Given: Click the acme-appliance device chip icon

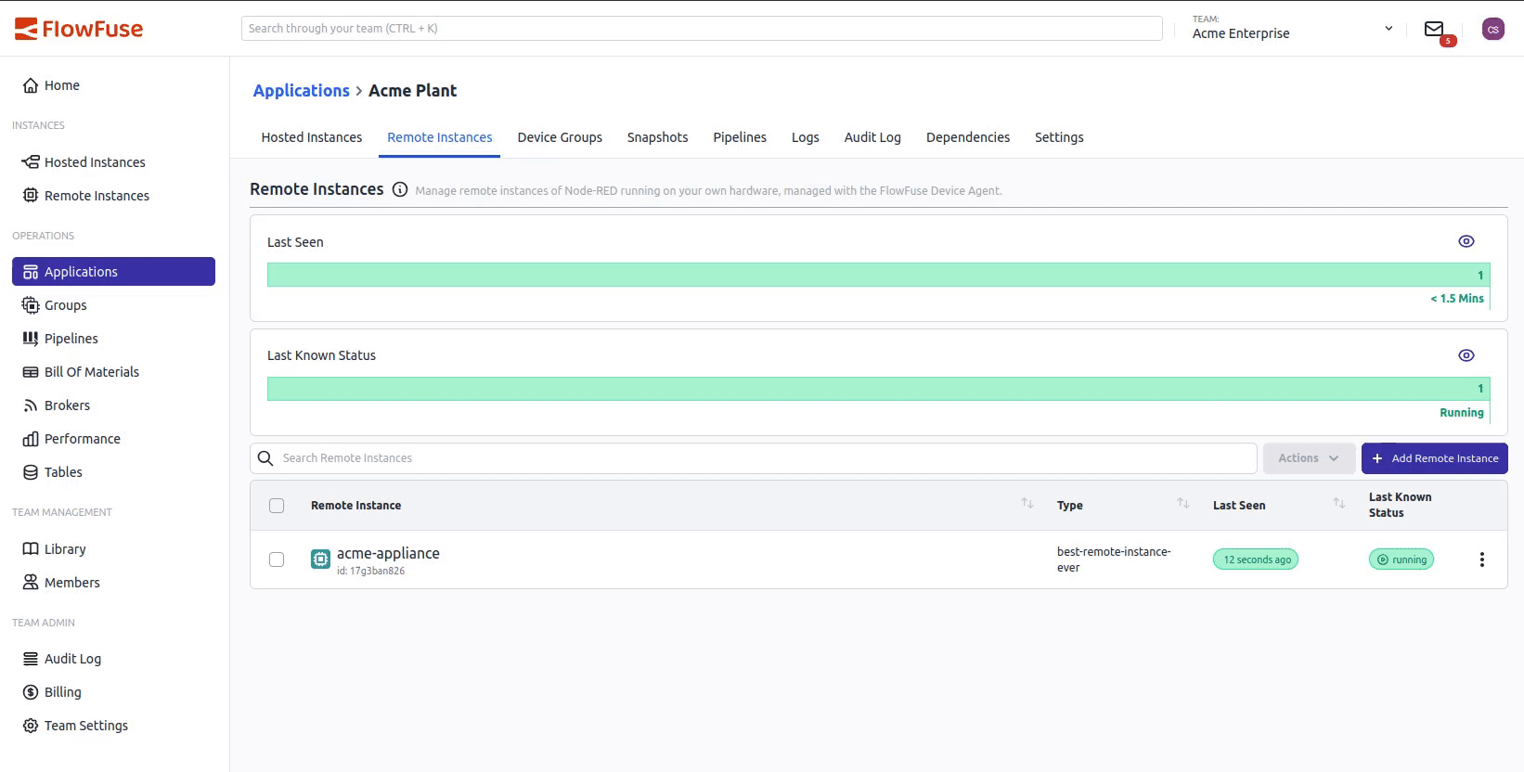Looking at the screenshot, I should coord(320,560).
